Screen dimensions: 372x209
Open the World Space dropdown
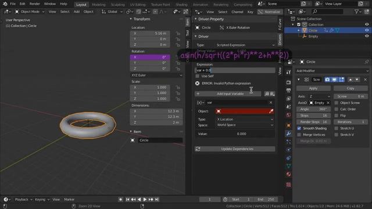coord(245,125)
